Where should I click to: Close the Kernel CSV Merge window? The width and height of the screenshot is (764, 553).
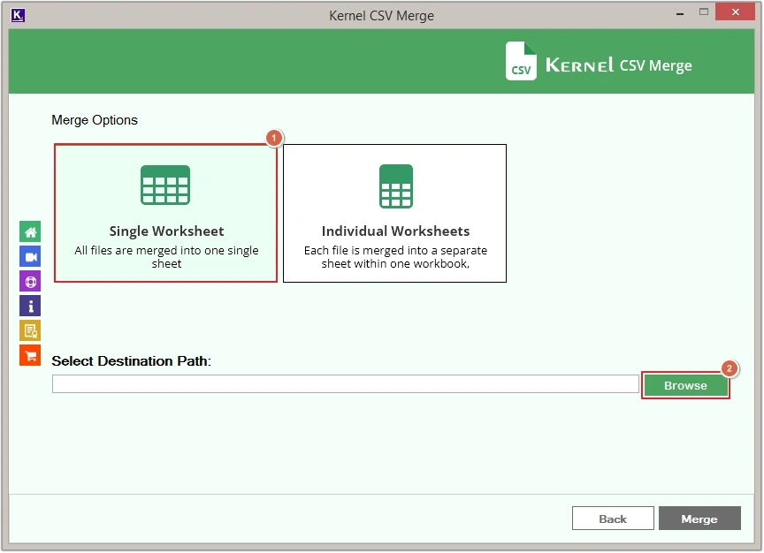[x=735, y=12]
